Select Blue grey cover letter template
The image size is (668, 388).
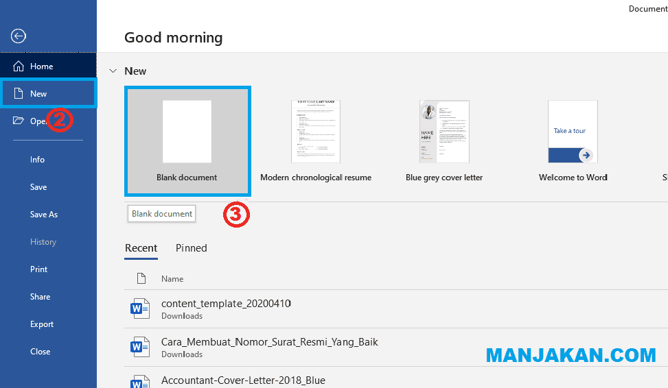pyautogui.click(x=444, y=141)
